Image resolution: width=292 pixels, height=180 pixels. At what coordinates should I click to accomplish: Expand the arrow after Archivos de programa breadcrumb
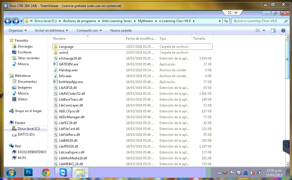pos(99,21)
